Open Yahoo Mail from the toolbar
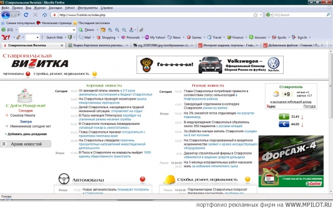 86,37
